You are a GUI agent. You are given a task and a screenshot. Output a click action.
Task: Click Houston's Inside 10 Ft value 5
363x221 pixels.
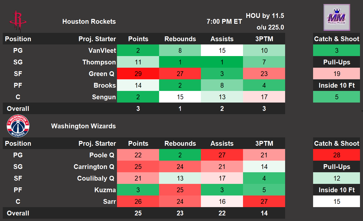tap(337, 97)
